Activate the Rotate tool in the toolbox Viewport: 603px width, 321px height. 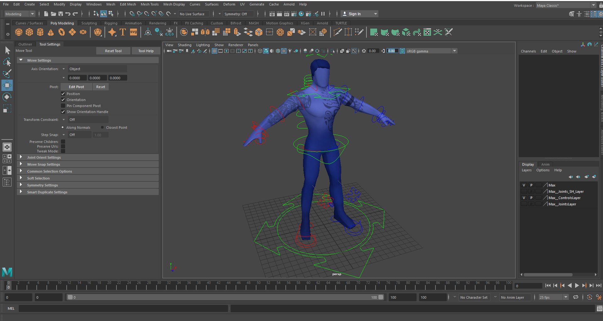[x=7, y=97]
